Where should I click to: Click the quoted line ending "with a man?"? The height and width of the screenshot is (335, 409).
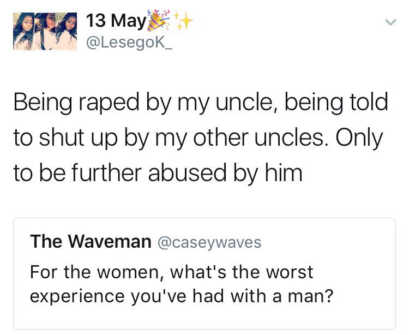click(182, 296)
